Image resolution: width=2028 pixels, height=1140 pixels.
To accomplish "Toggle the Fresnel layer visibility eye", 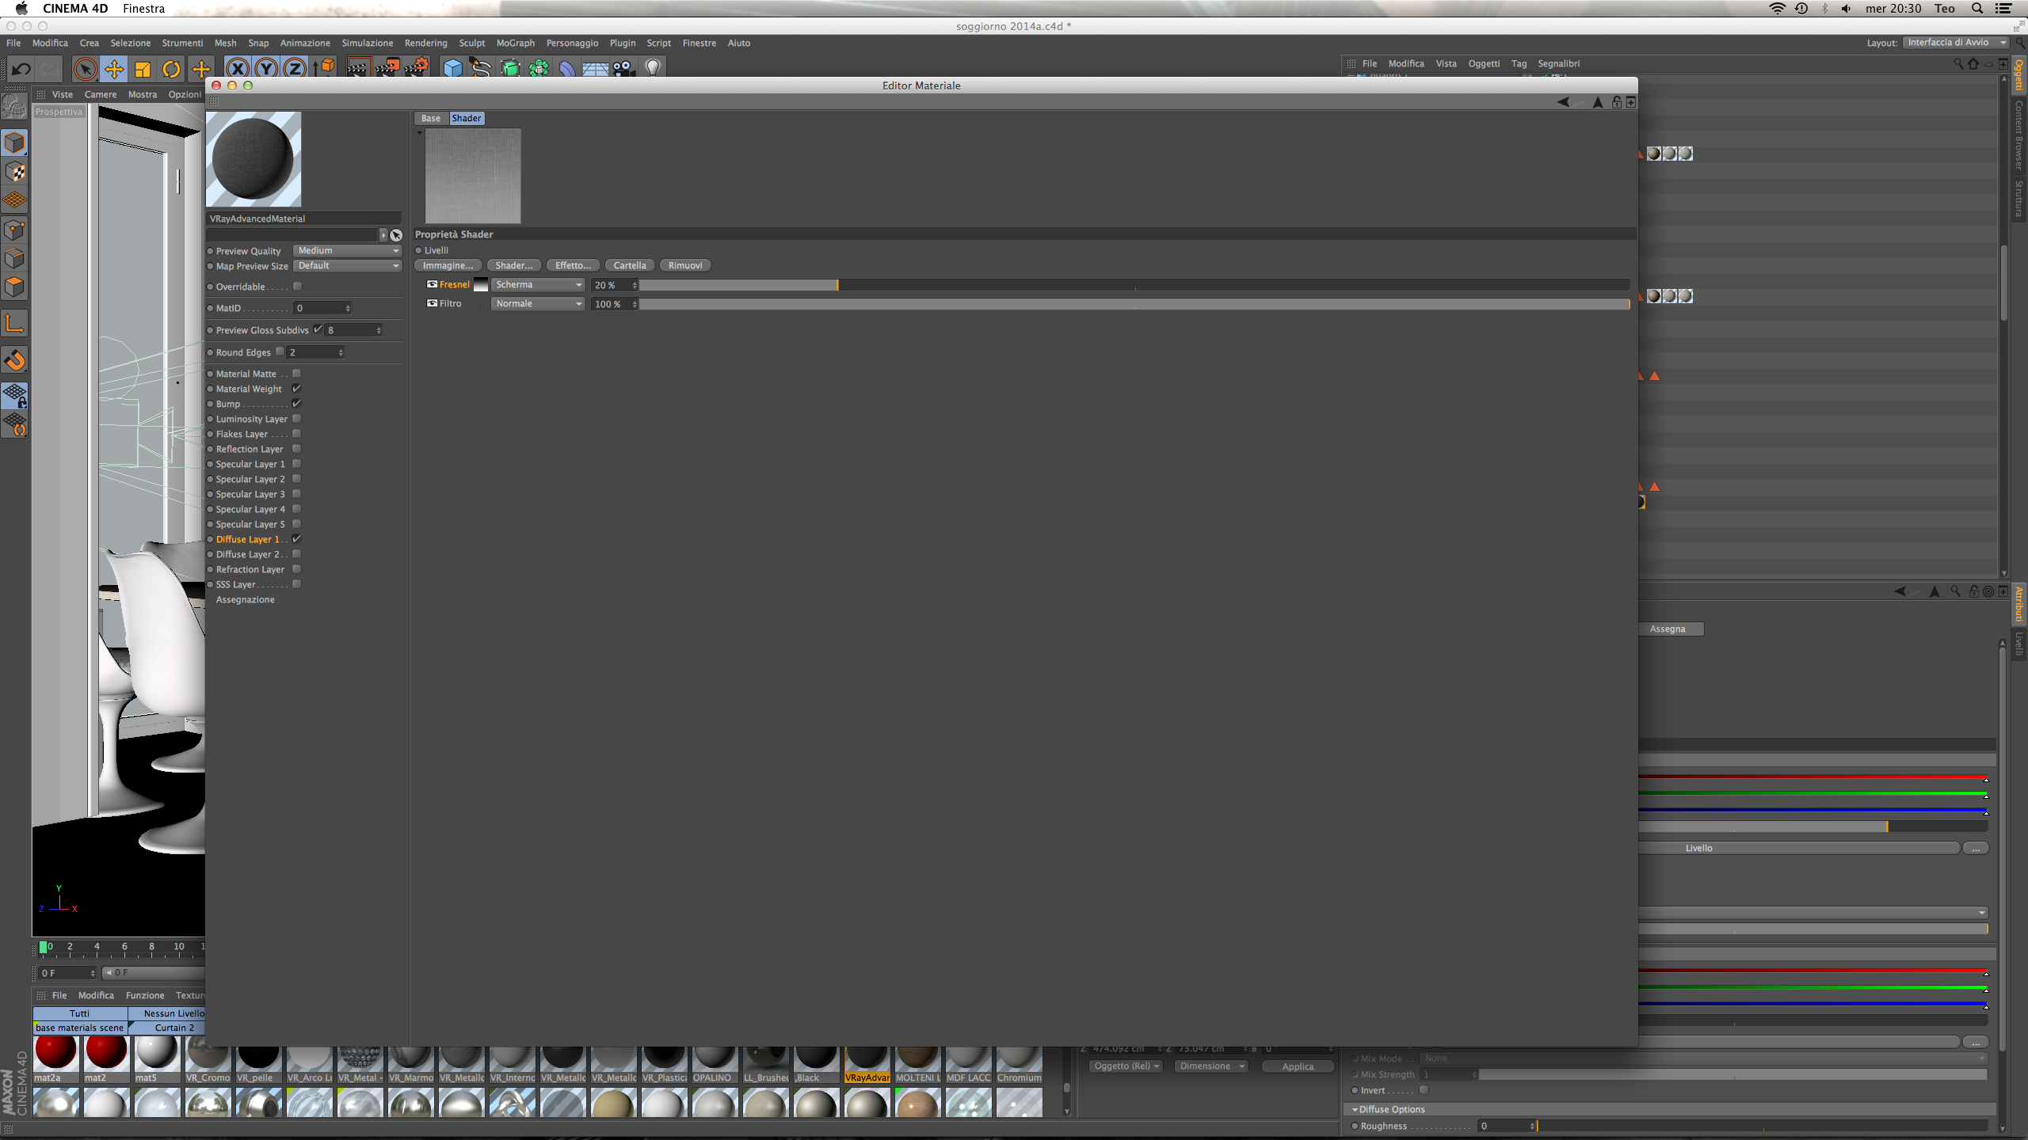I will (432, 284).
